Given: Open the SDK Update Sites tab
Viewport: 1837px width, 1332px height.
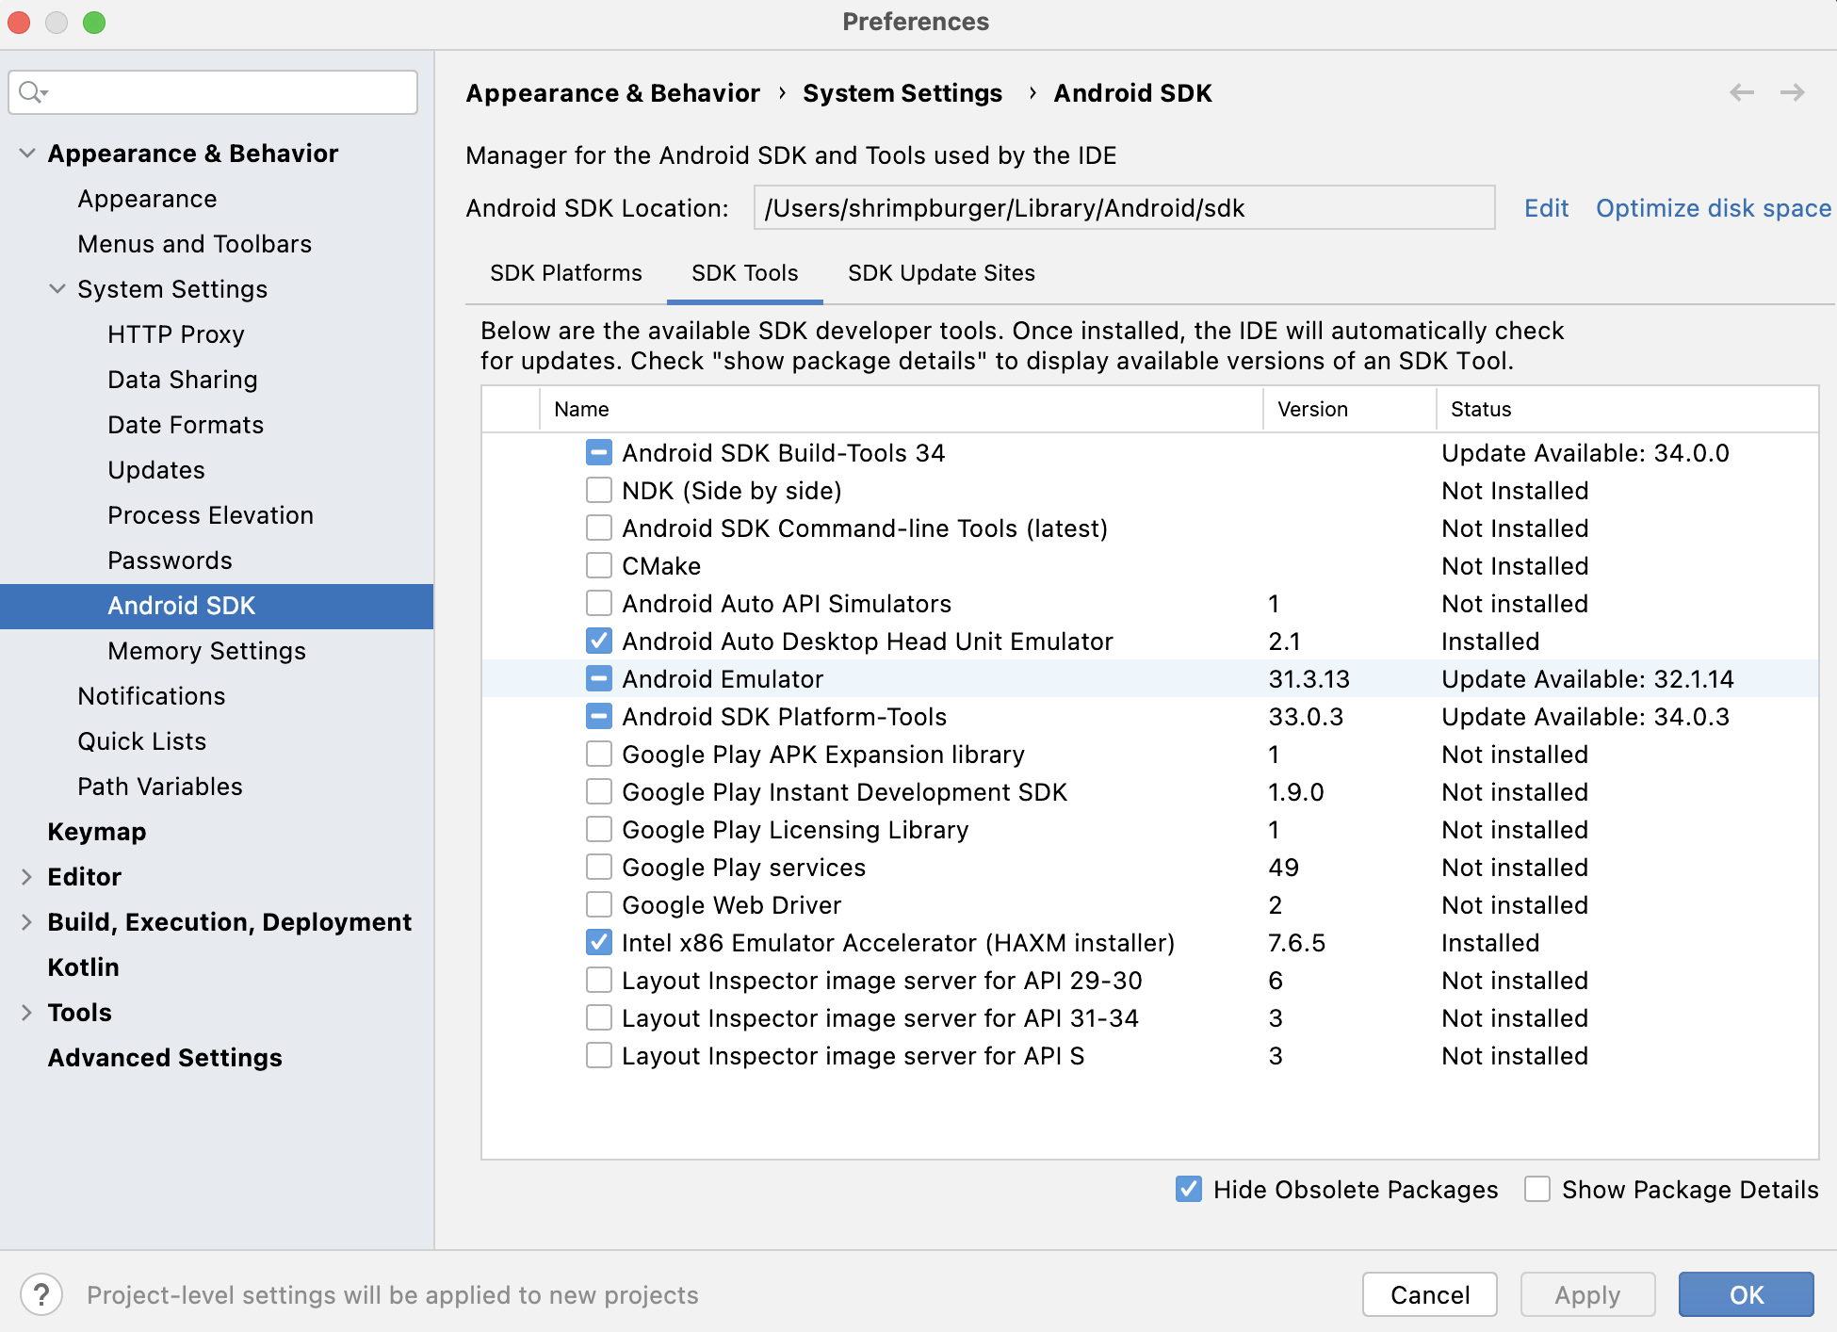Looking at the screenshot, I should (x=941, y=273).
